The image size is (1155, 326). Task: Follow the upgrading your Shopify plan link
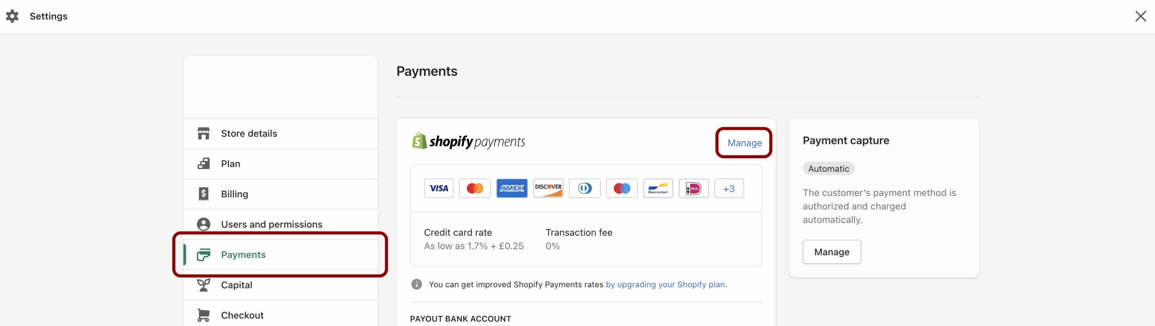[665, 285]
